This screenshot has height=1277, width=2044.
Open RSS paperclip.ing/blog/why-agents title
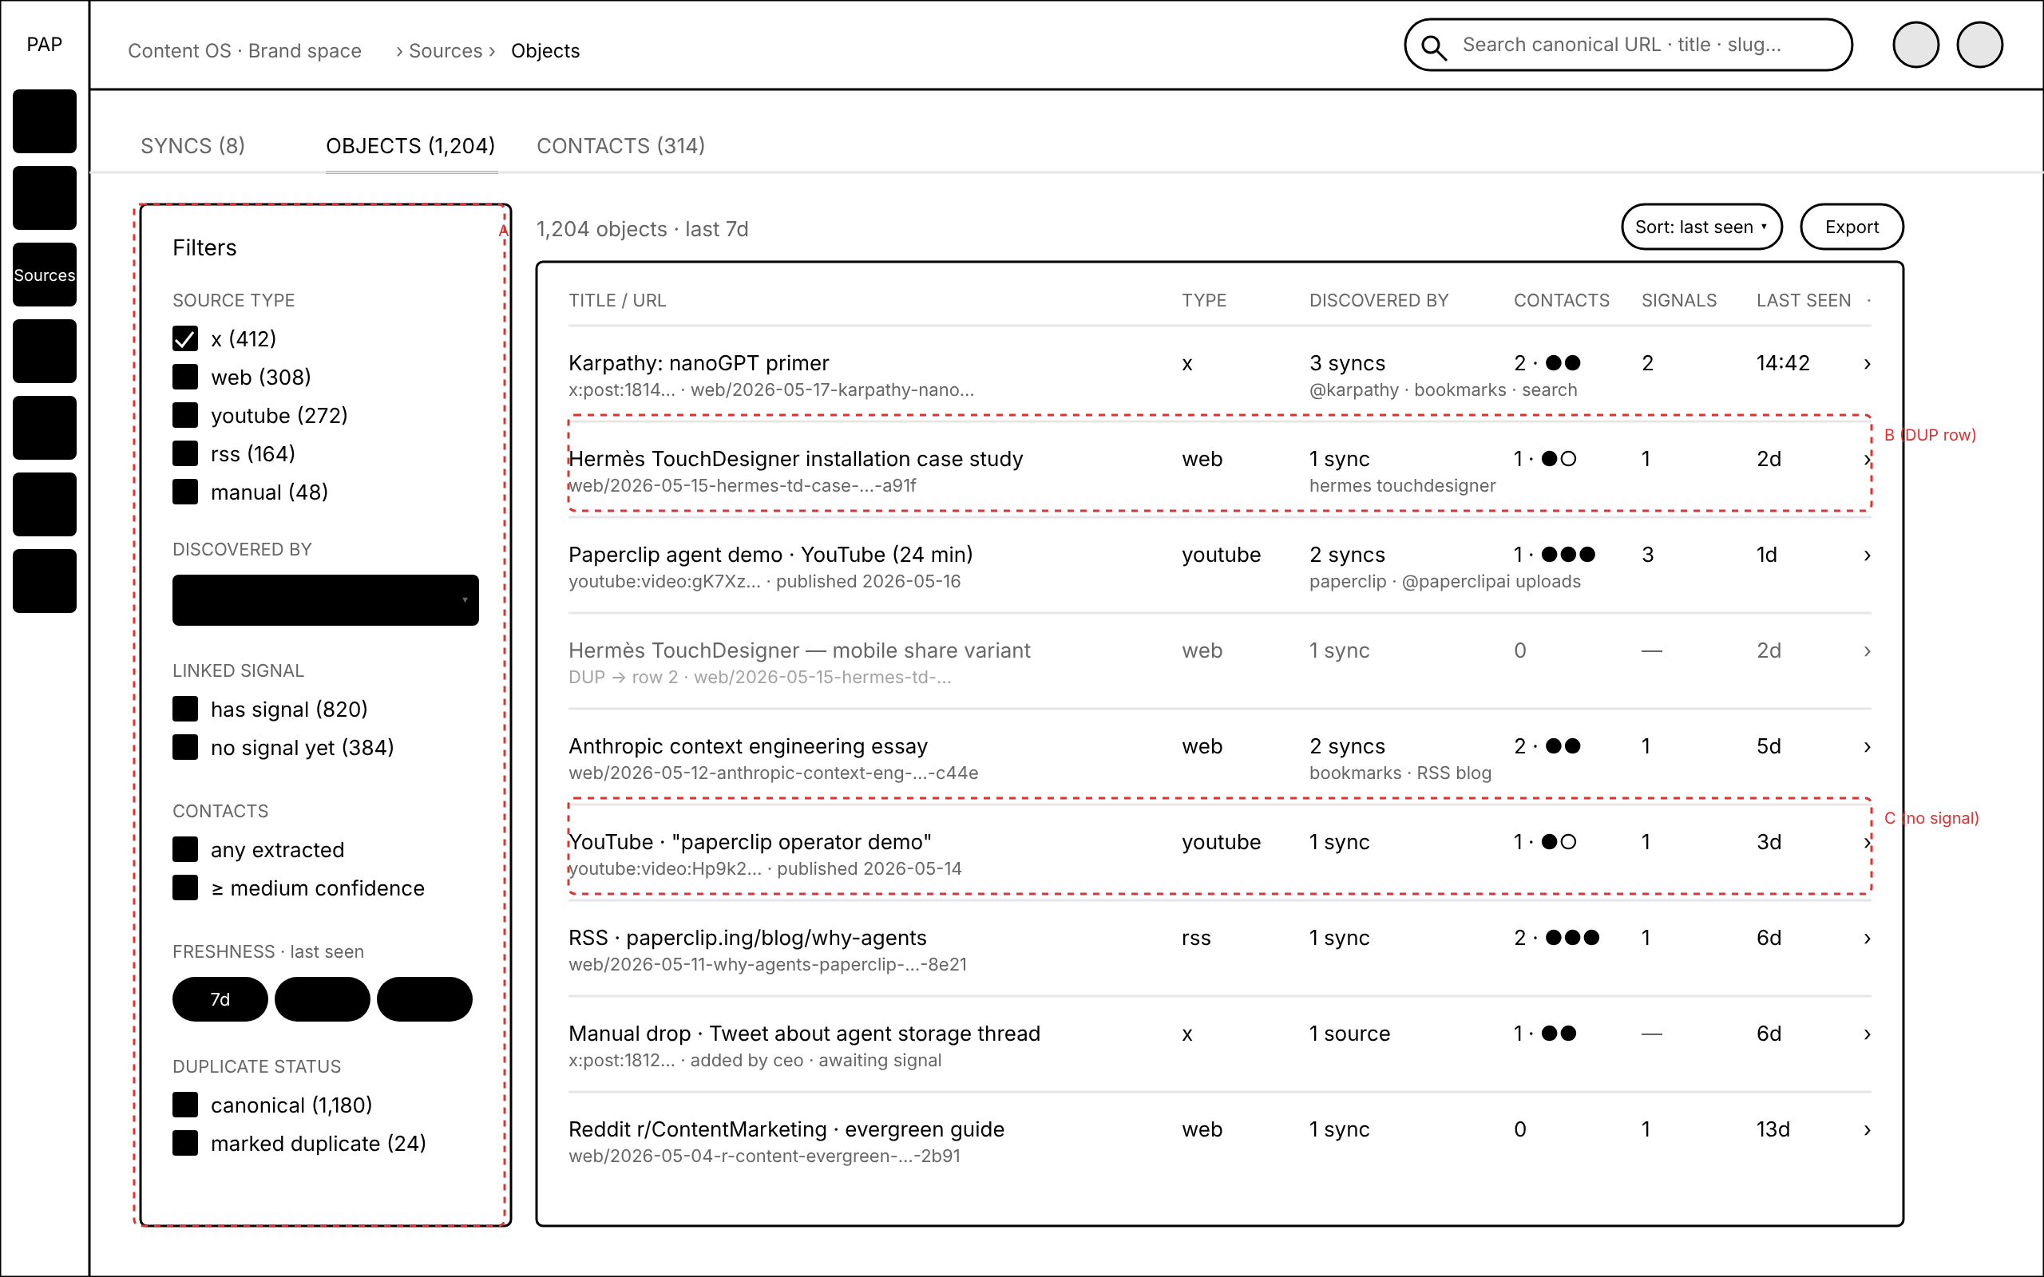(747, 938)
